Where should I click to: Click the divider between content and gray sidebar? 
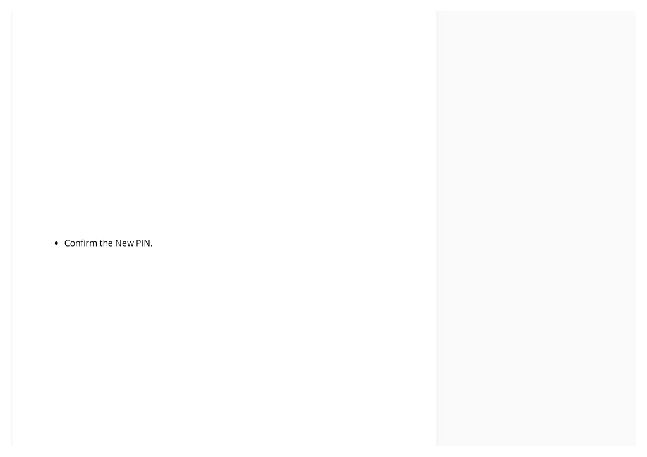437,228
